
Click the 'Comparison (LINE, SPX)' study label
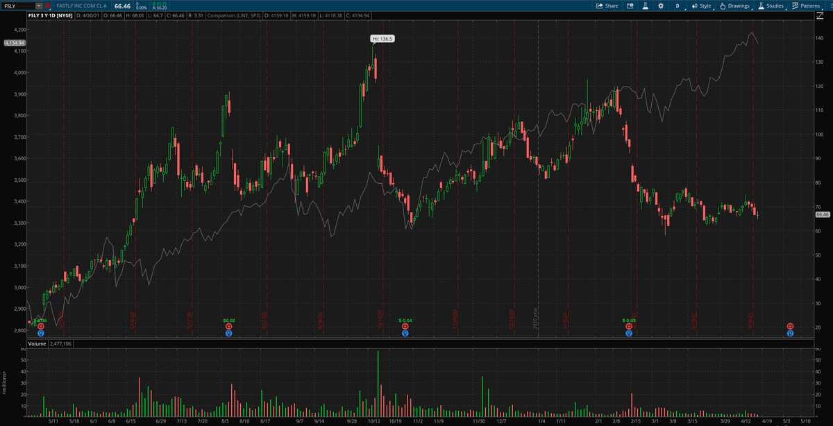point(235,15)
